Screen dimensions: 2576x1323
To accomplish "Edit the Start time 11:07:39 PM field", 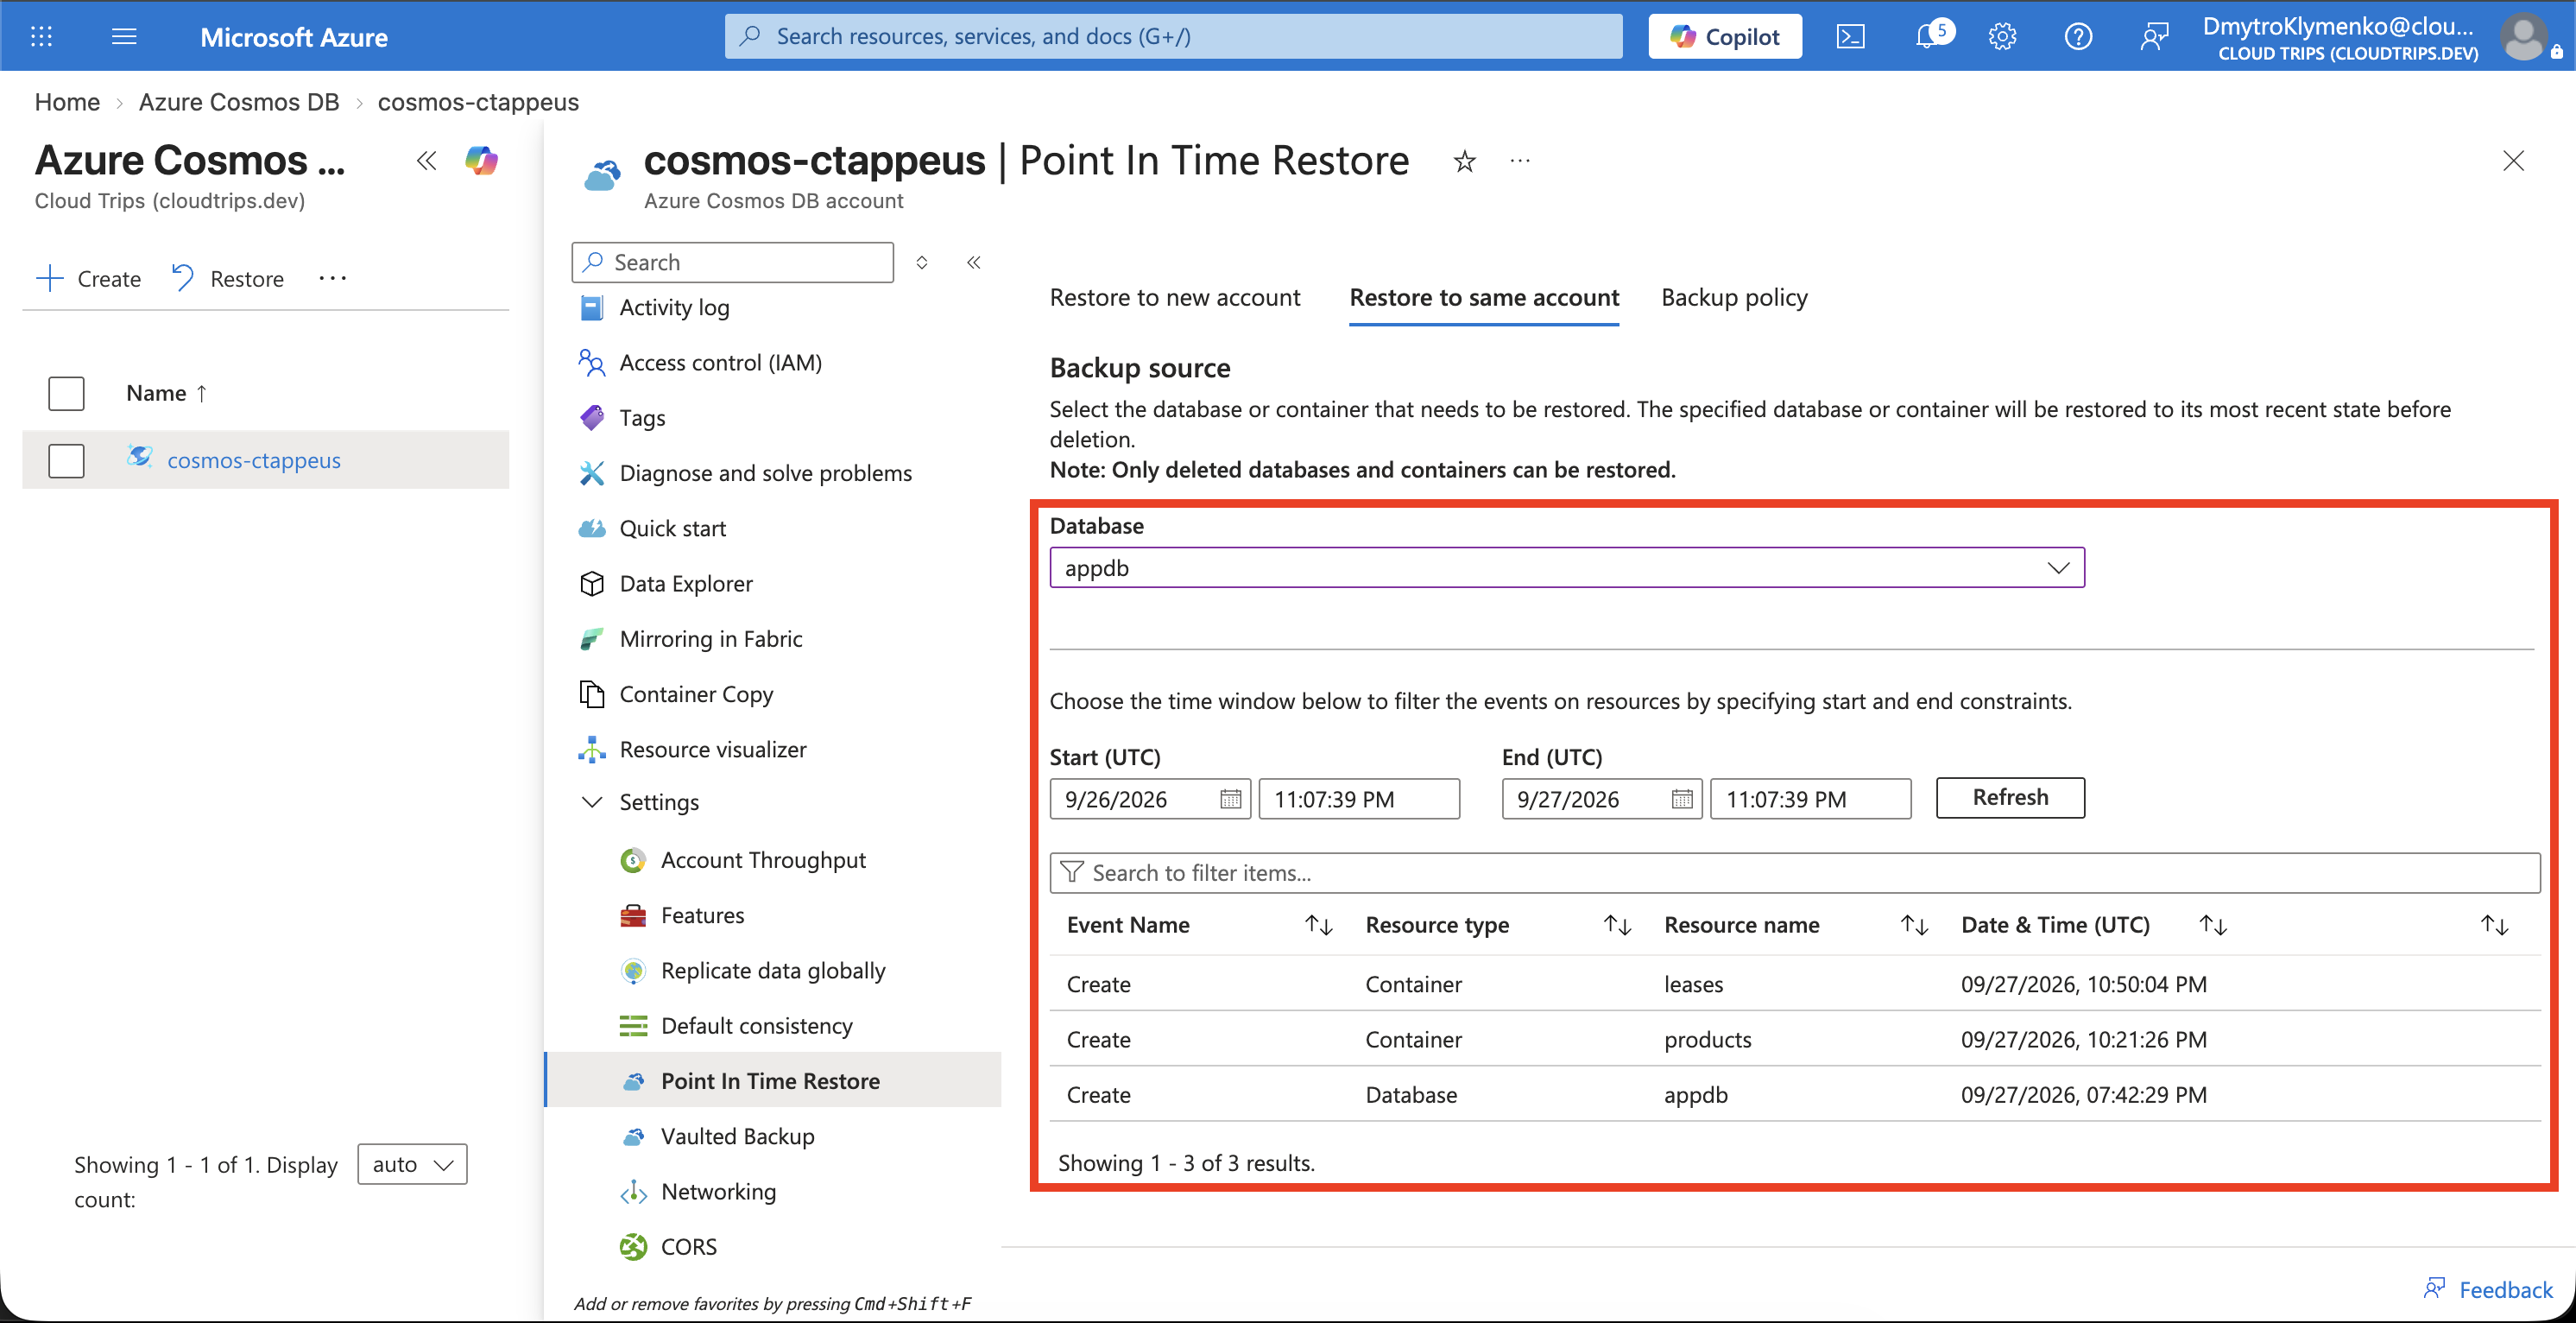I will coord(1359,799).
